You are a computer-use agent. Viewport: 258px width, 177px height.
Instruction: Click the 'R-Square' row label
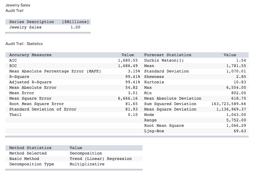pos(19,77)
